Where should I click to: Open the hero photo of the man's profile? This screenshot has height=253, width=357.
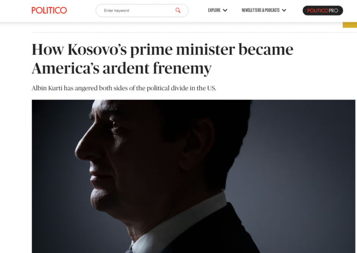pyautogui.click(x=193, y=176)
